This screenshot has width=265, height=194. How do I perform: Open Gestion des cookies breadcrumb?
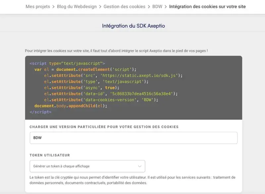pos(125,7)
